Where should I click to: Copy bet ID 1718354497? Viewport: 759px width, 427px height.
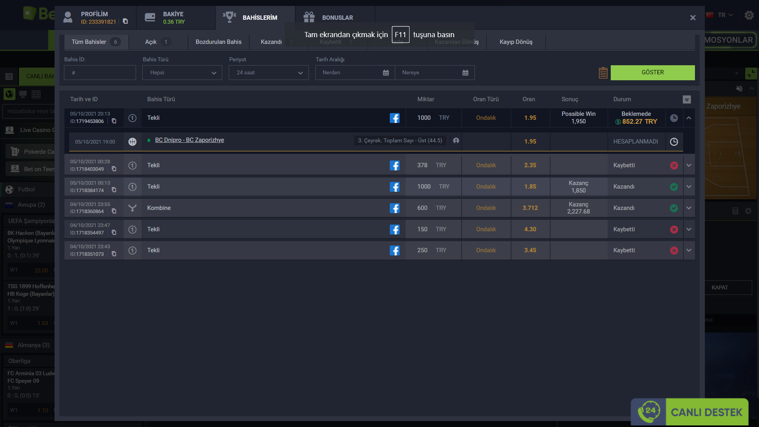(x=114, y=232)
